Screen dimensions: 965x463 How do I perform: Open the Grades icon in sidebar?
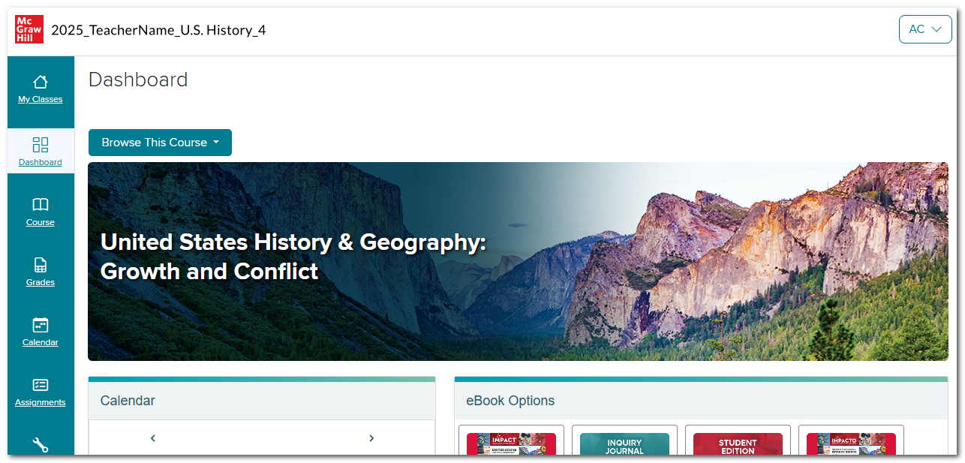coord(41,265)
